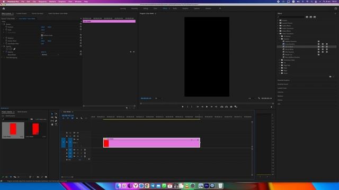Click the Add Marker button in the timeline

coord(77,118)
